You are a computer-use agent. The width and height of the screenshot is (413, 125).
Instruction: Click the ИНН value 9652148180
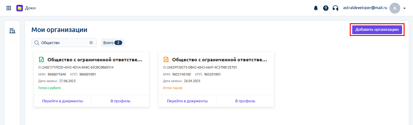click(182, 74)
